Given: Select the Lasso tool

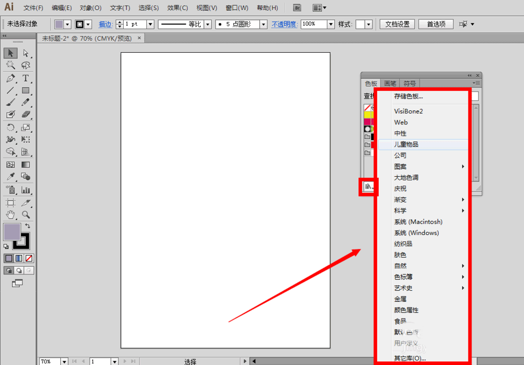Looking at the screenshot, I should [x=26, y=65].
